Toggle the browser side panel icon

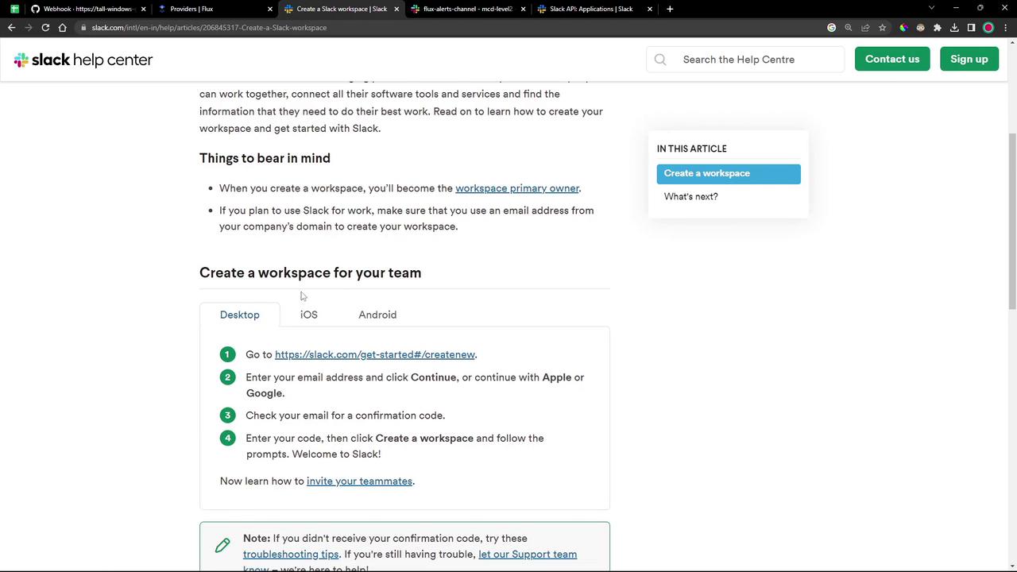971,28
